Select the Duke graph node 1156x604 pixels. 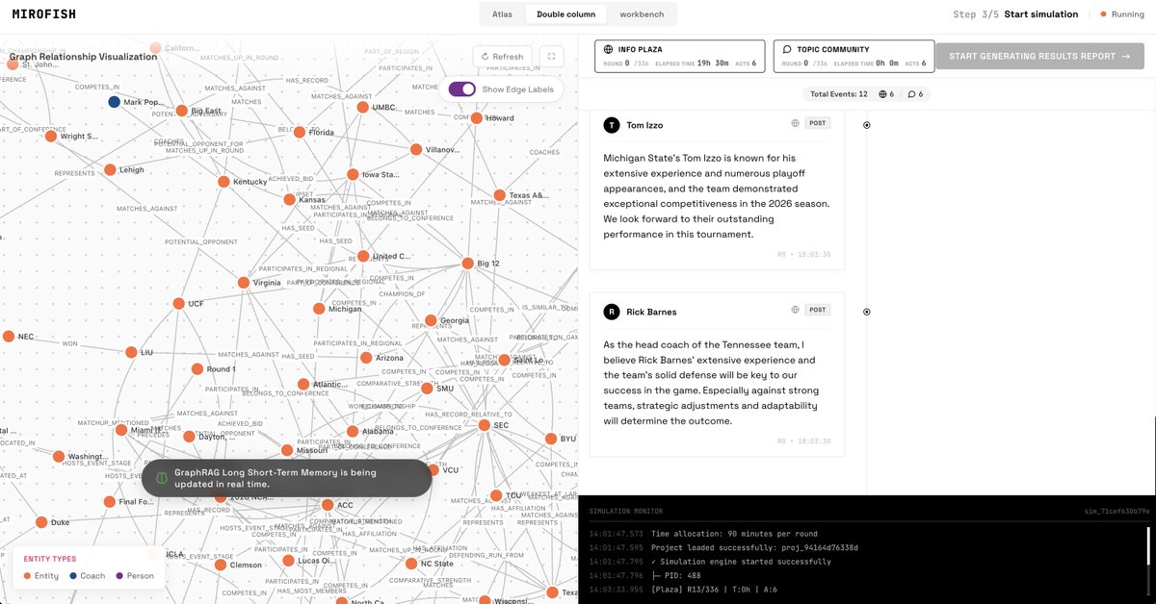pyautogui.click(x=41, y=522)
